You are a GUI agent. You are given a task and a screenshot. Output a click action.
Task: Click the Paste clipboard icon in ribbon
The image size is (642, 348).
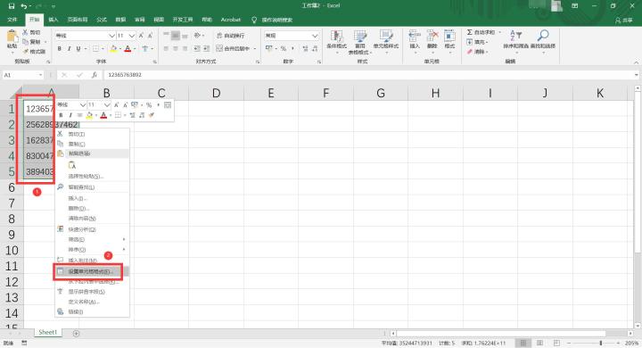[x=12, y=37]
